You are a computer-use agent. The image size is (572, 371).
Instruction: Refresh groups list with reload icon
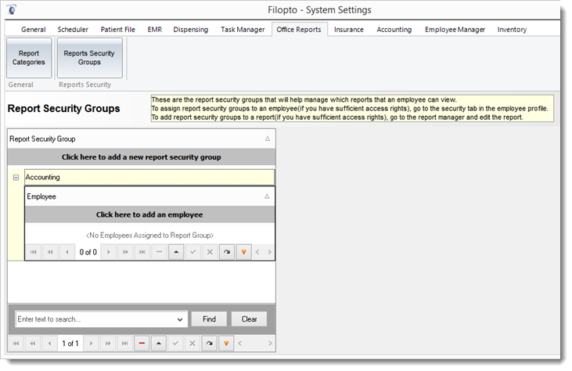(x=210, y=344)
